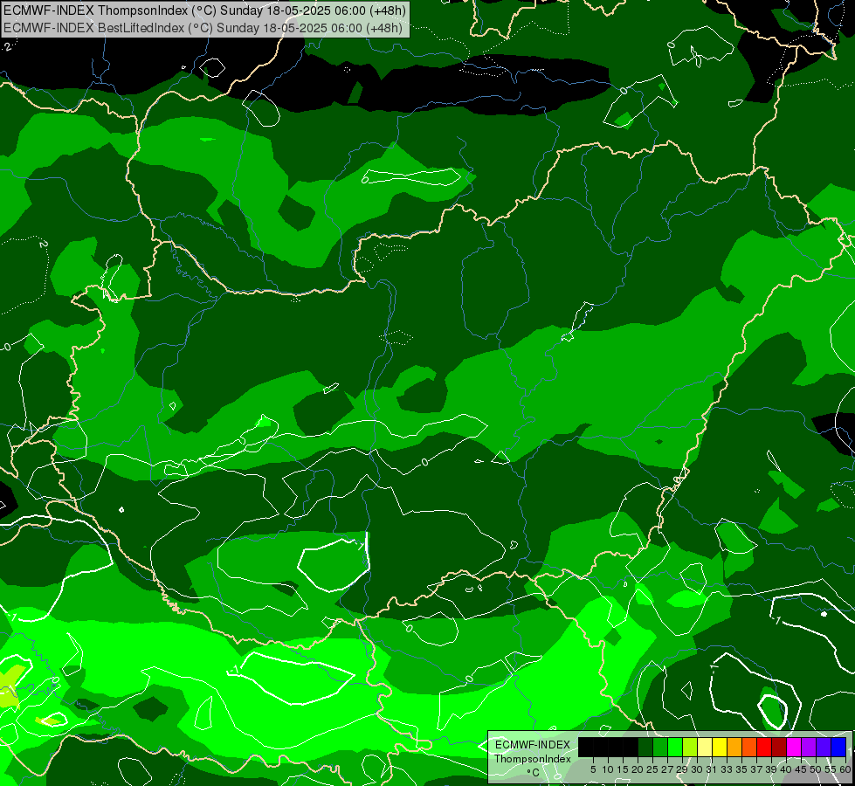855x786 pixels.
Task: Click the BestLiftedIndex title line at top
Action: click(203, 28)
